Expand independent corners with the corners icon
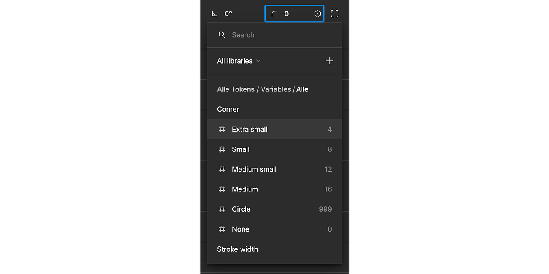Image resolution: width=549 pixels, height=274 pixels. pyautogui.click(x=334, y=13)
